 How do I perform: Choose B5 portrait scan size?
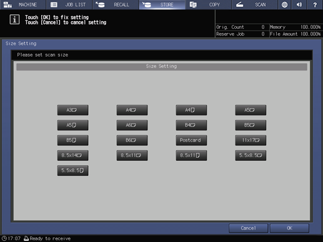tap(72, 140)
